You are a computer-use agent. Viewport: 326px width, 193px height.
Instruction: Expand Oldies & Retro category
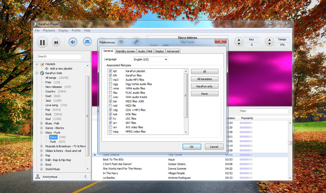[42, 151]
